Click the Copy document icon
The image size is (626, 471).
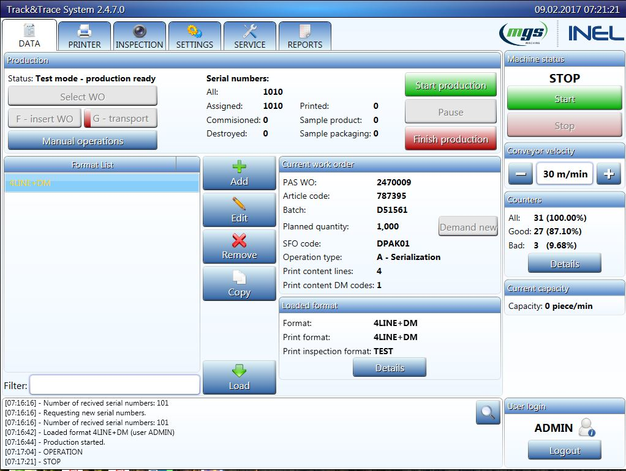click(x=239, y=278)
